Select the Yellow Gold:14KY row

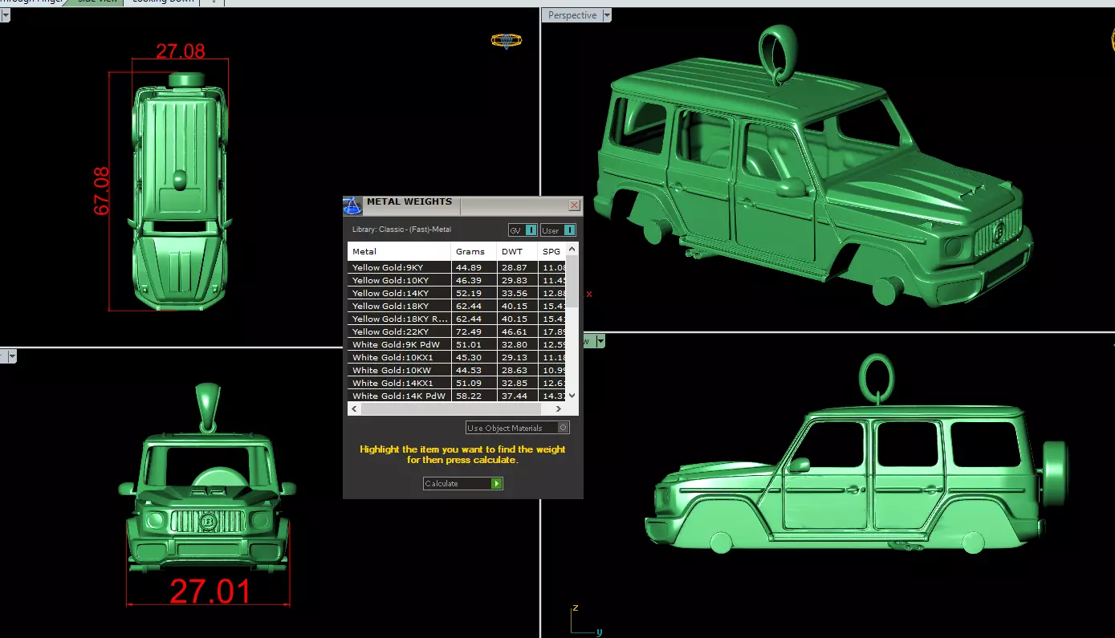[x=458, y=293]
